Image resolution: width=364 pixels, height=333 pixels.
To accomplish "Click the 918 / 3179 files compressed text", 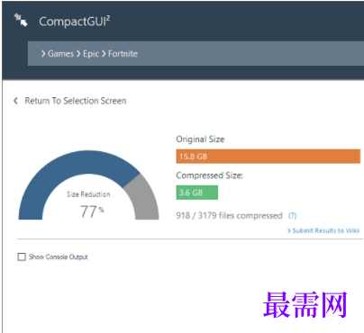I will click(x=229, y=215).
